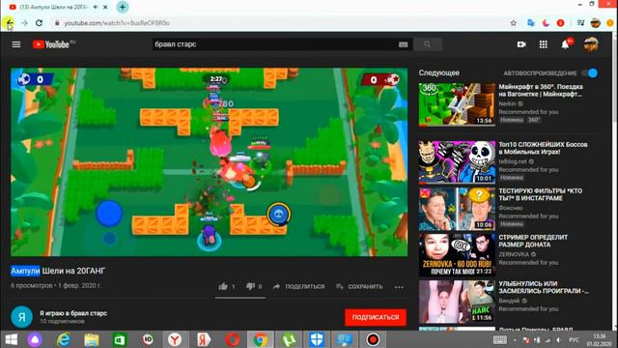Open the YouTube apps grid icon
The width and height of the screenshot is (618, 348).
(543, 44)
